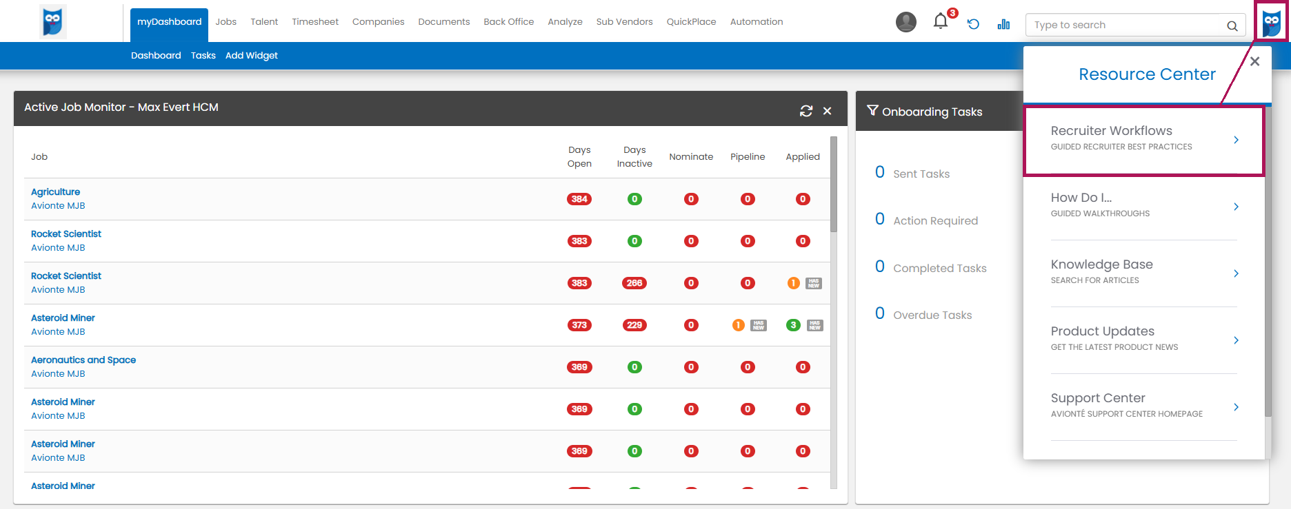
Task: Click the job monitor vertical scrollbar
Action: 834,186
